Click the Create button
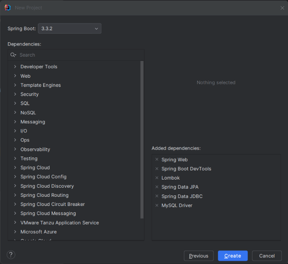288x264 pixels. (x=232, y=256)
